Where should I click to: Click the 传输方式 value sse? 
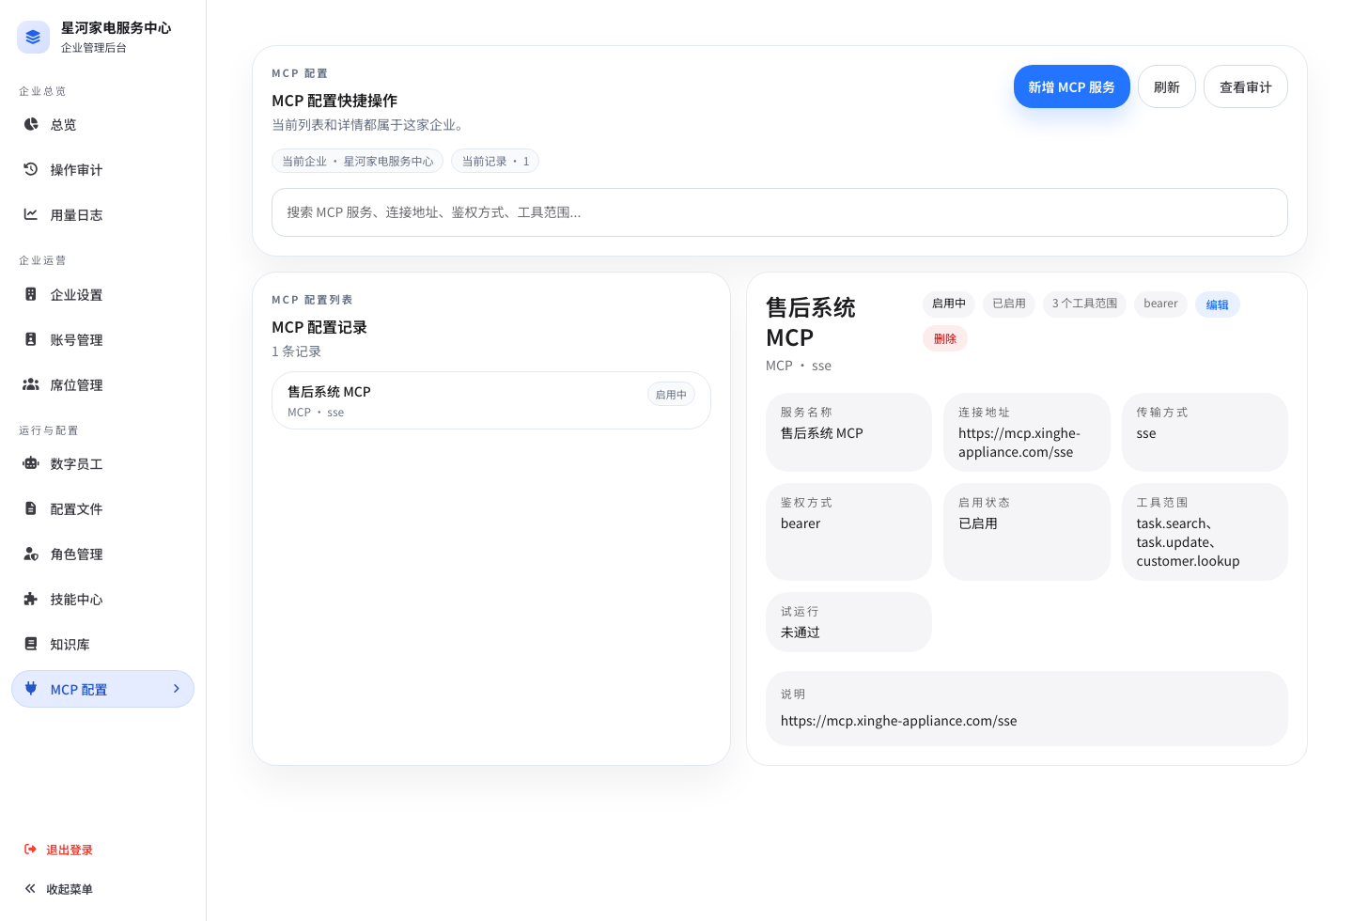1145,433
